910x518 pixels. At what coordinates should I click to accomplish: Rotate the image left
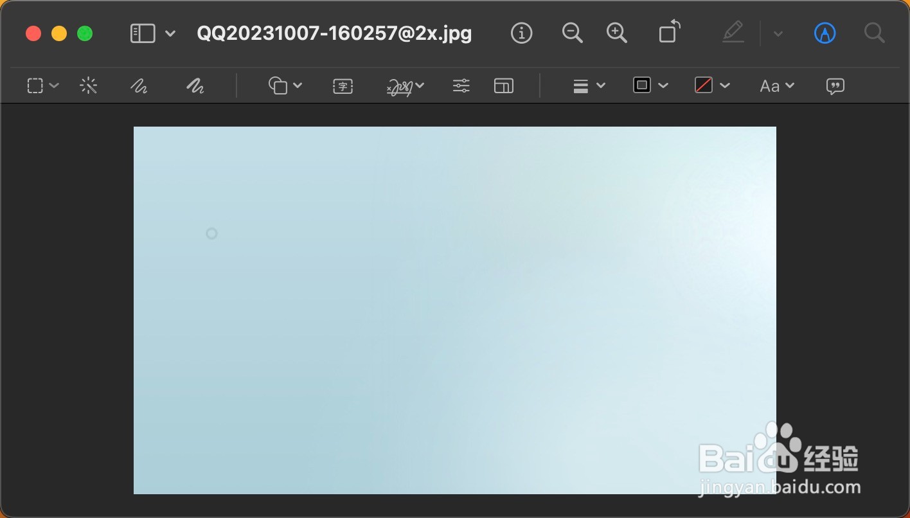[x=670, y=31]
